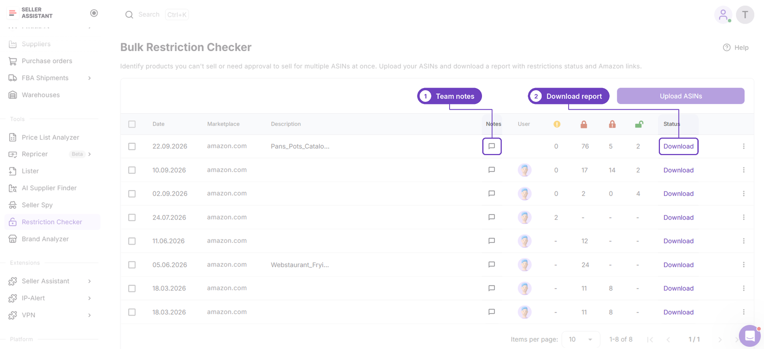Open the T account avatar
The width and height of the screenshot is (764, 349).
point(745,15)
